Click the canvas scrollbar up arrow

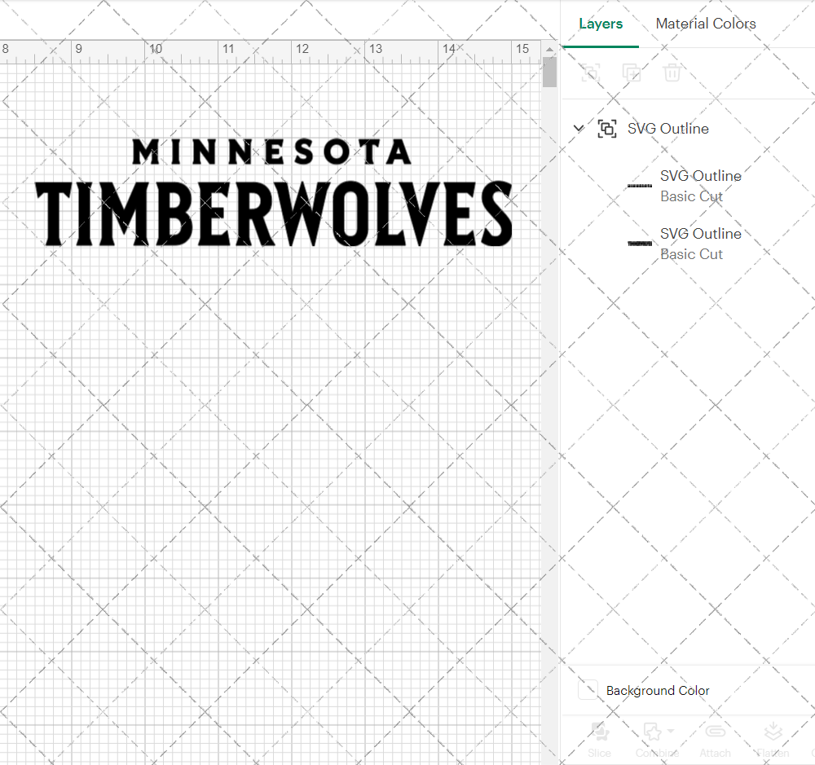[x=549, y=49]
